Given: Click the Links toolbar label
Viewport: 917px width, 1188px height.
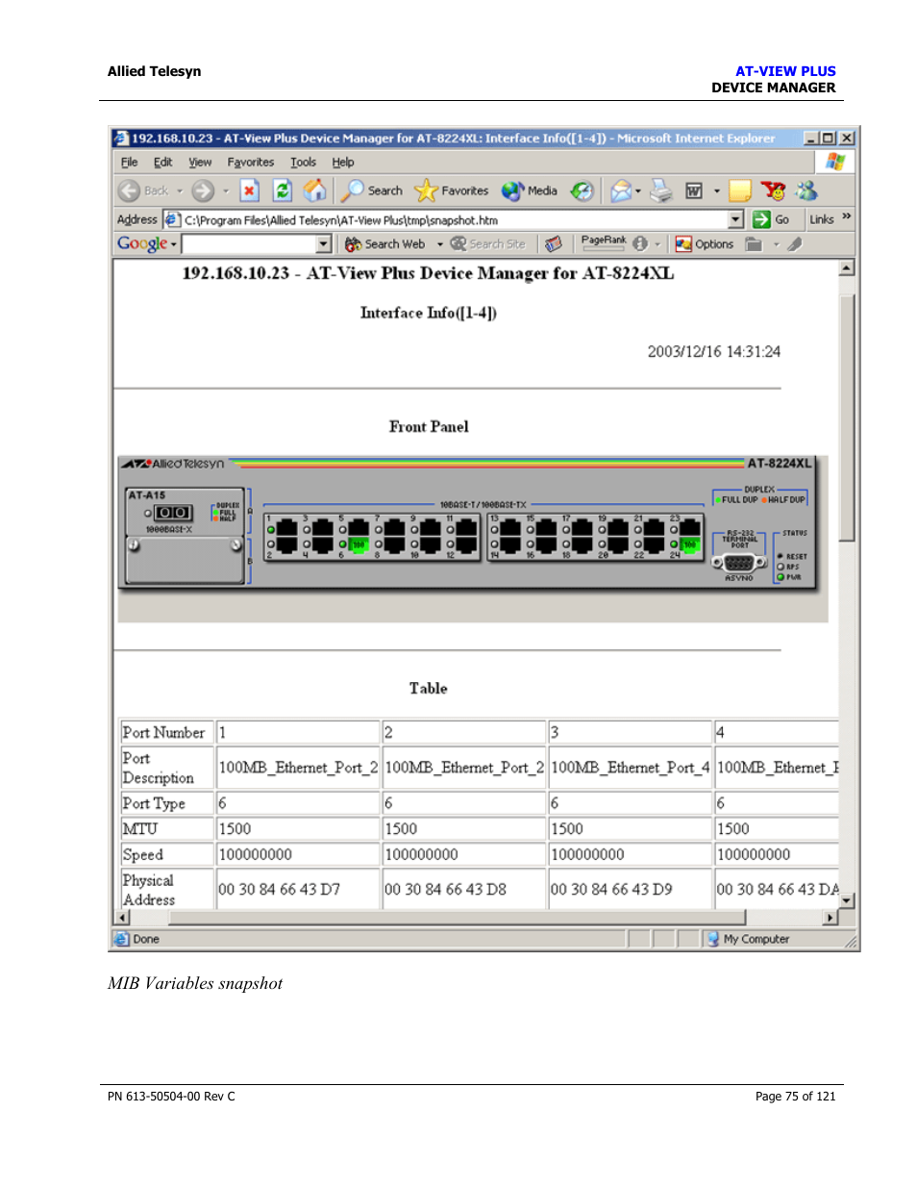Looking at the screenshot, I should click(x=822, y=219).
